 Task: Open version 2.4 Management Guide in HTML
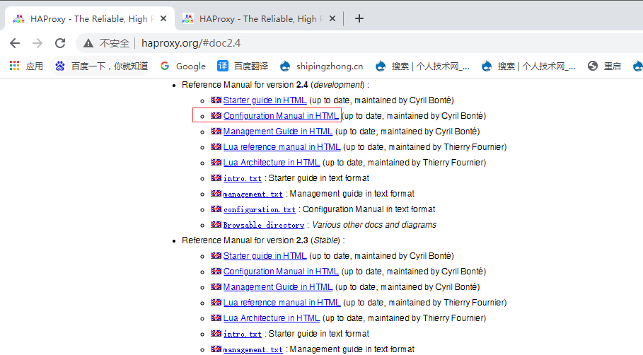[x=277, y=132]
